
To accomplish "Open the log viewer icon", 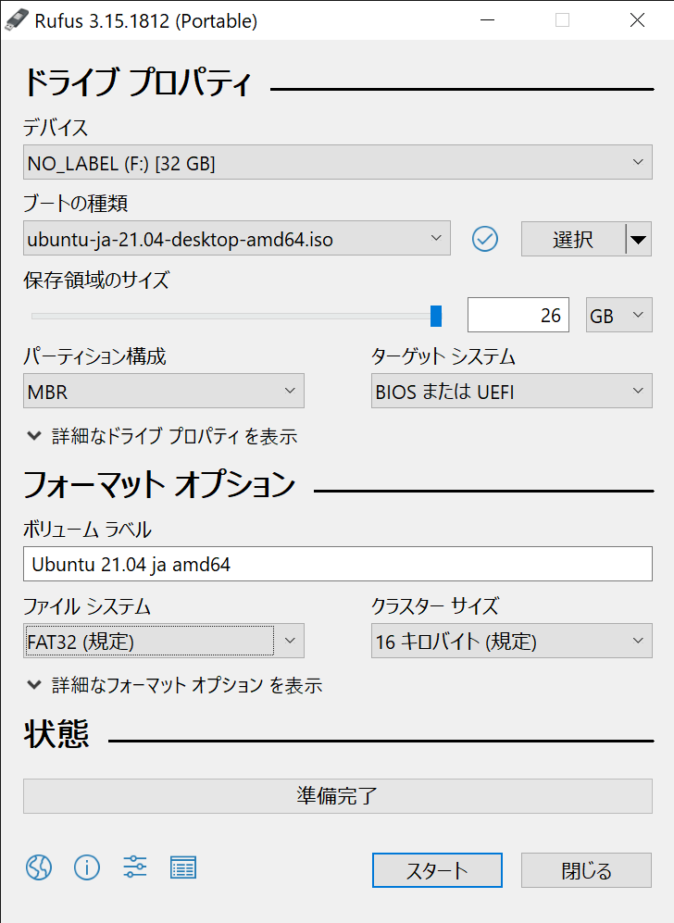I will pyautogui.click(x=183, y=867).
